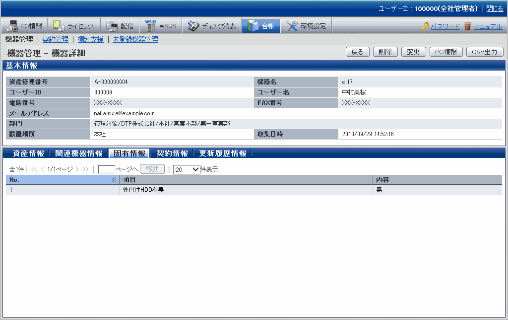Go to last page arrows
Screen dimensions: 508x320
(x=85, y=169)
